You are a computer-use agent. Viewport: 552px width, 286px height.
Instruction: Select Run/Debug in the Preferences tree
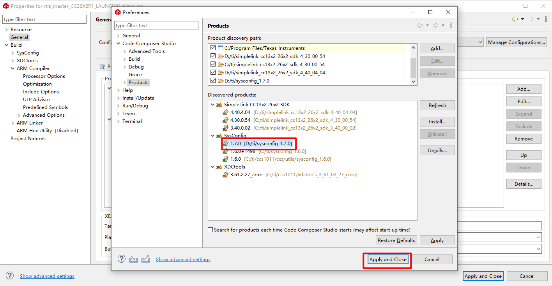tap(135, 106)
